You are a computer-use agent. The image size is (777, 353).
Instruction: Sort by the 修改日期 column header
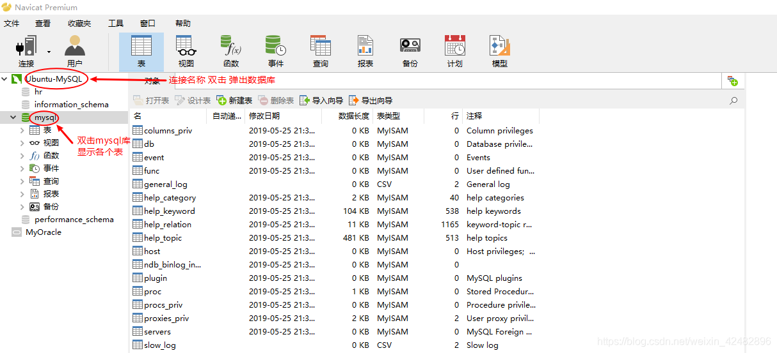[284, 116]
